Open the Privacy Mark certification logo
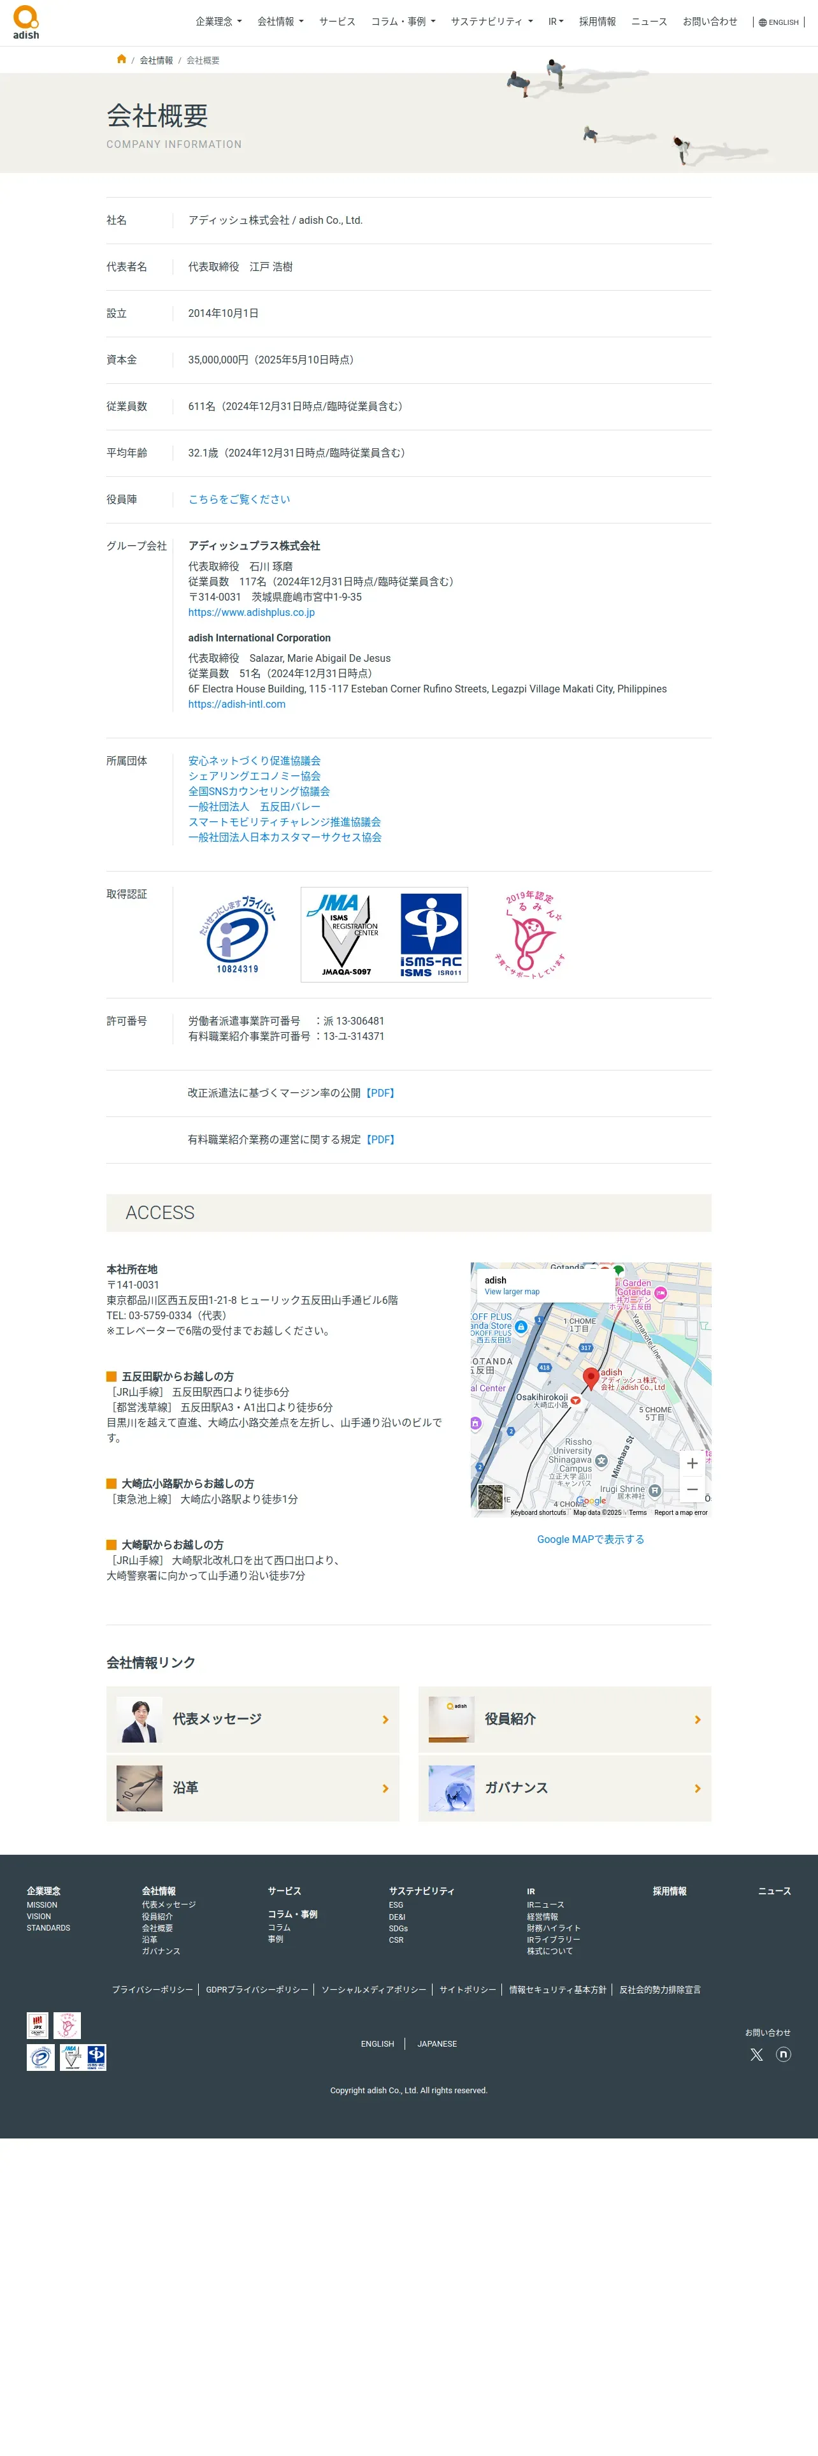Image resolution: width=818 pixels, height=2456 pixels. [x=238, y=934]
